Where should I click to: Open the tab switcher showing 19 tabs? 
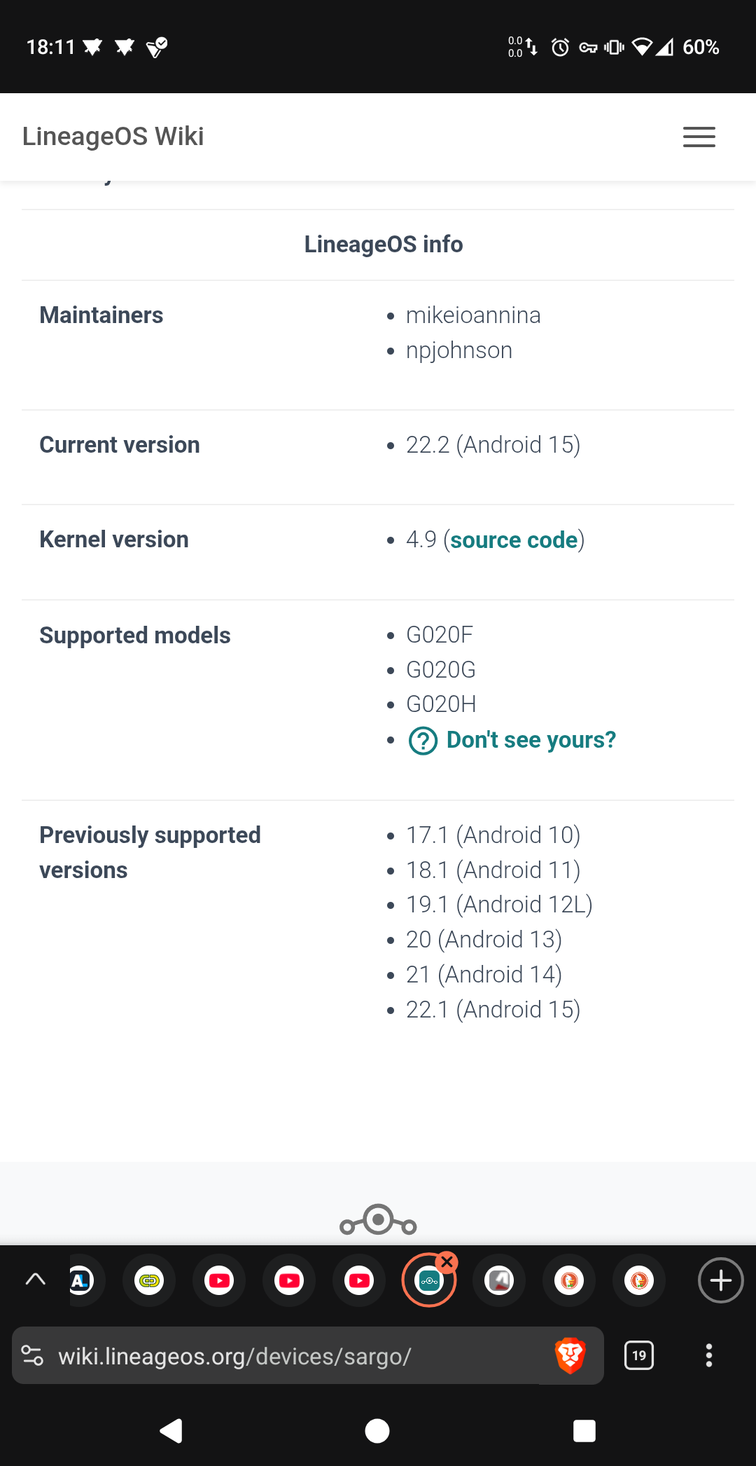[638, 1355]
